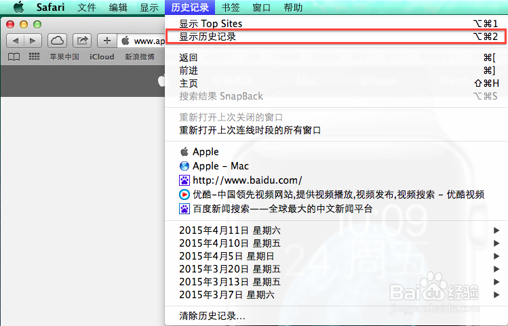Expand 2015年4月5日 星期日 submenu
Screen dimensions: 508x326
coord(336,256)
